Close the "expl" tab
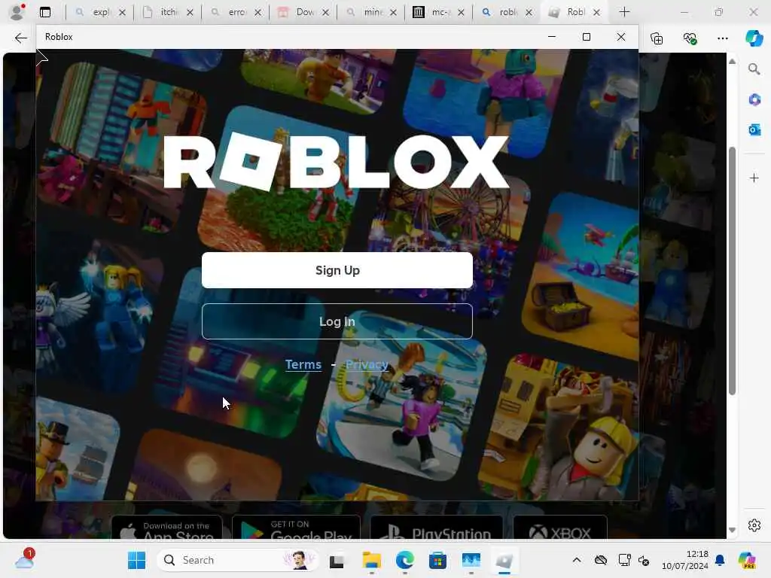Screen dimensions: 771x578 pyautogui.click(x=123, y=12)
